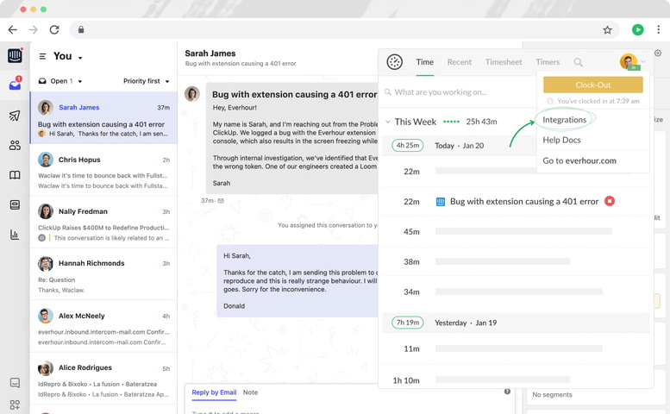Viewport: 670px width, 414px height.
Task: Open Outbound paper plane icon
Action: point(15,116)
